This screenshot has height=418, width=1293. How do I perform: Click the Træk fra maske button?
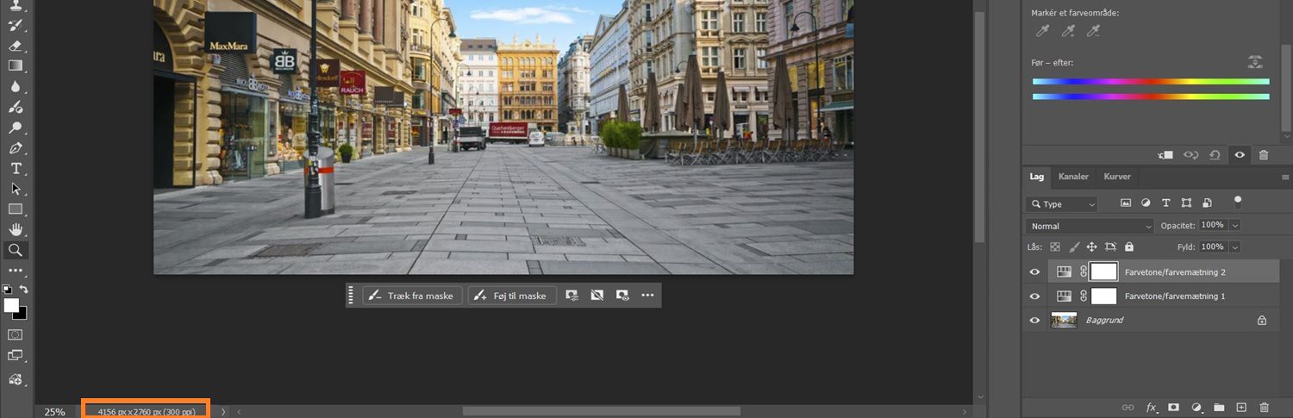point(413,296)
